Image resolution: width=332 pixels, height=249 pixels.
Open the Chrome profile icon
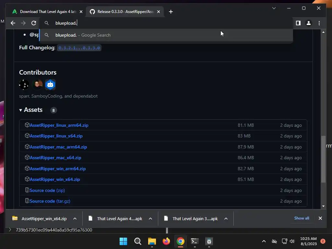(309, 23)
